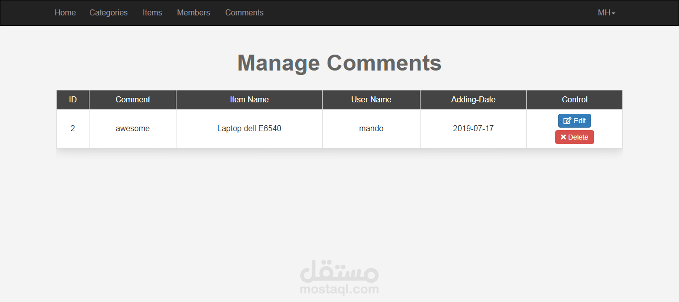The width and height of the screenshot is (679, 302).
Task: Select Comments in the top navbar
Action: point(244,13)
